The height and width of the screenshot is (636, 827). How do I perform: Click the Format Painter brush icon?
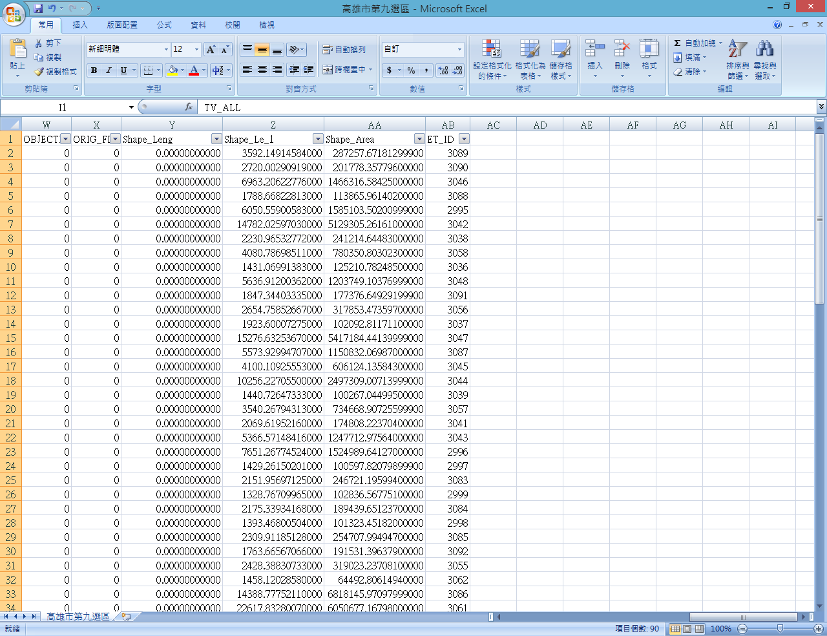(x=39, y=72)
